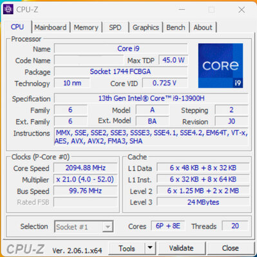Click the Tools button

coord(127,248)
